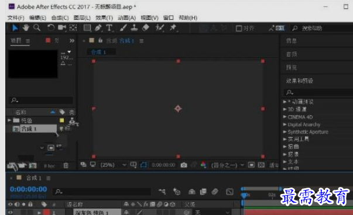Viewport: 353px width, 215px height.
Task: Select the Rectangle shape tool
Action: pos(87,28)
